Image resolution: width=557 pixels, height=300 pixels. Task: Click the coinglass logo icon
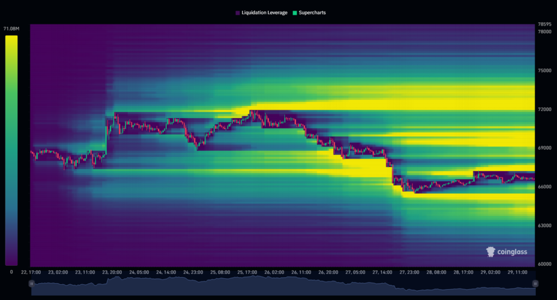491,252
